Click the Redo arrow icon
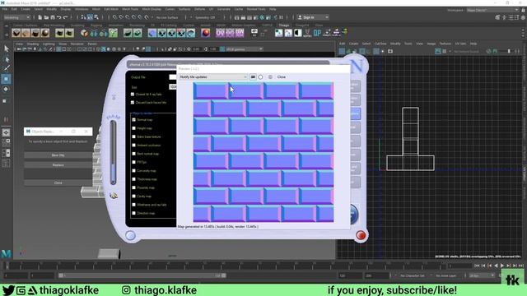Image resolution: width=527 pixels, height=296 pixels. (x=66, y=17)
